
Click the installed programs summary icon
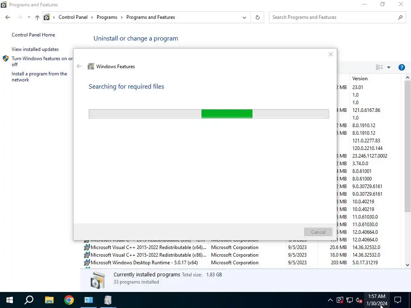(98, 280)
